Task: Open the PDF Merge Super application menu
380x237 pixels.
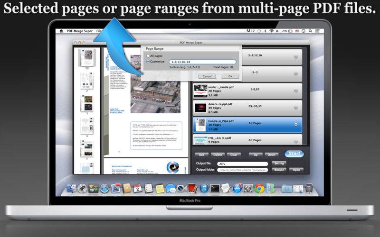Action: point(80,31)
